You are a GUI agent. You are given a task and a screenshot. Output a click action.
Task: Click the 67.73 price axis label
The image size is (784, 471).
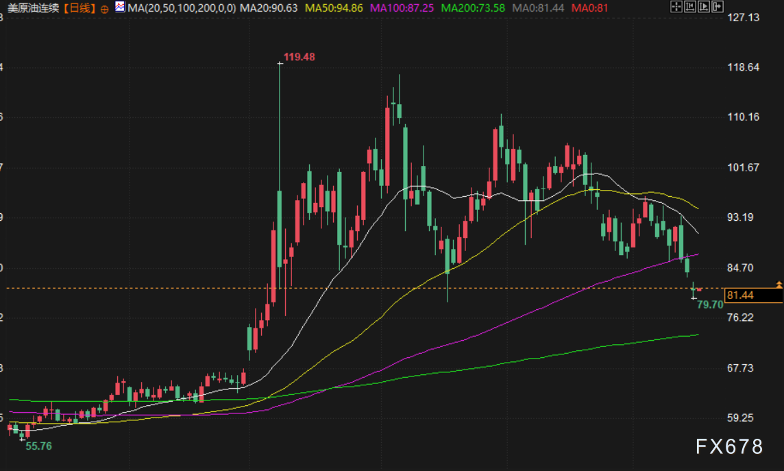pos(741,368)
